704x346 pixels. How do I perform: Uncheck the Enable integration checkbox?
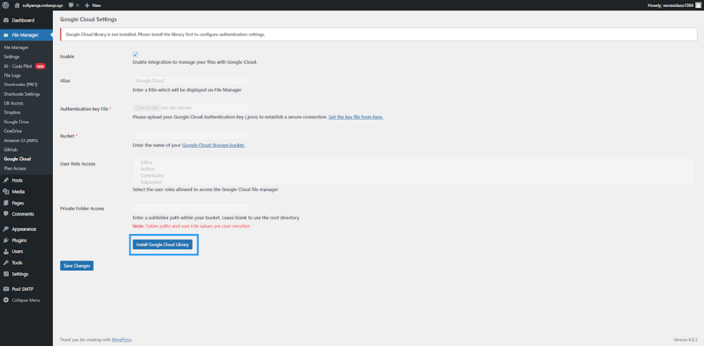point(135,54)
